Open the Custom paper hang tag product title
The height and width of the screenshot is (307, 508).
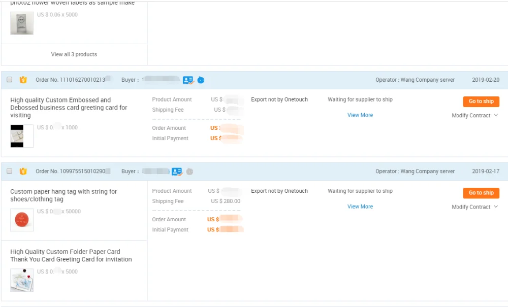(63, 195)
